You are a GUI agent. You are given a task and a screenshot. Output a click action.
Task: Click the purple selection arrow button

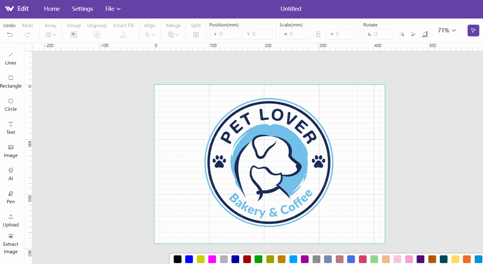pyautogui.click(x=473, y=31)
